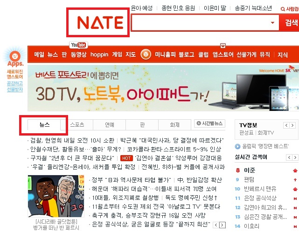
Task: Open 블로그 in the navigation bar
Action: [x=186, y=55]
